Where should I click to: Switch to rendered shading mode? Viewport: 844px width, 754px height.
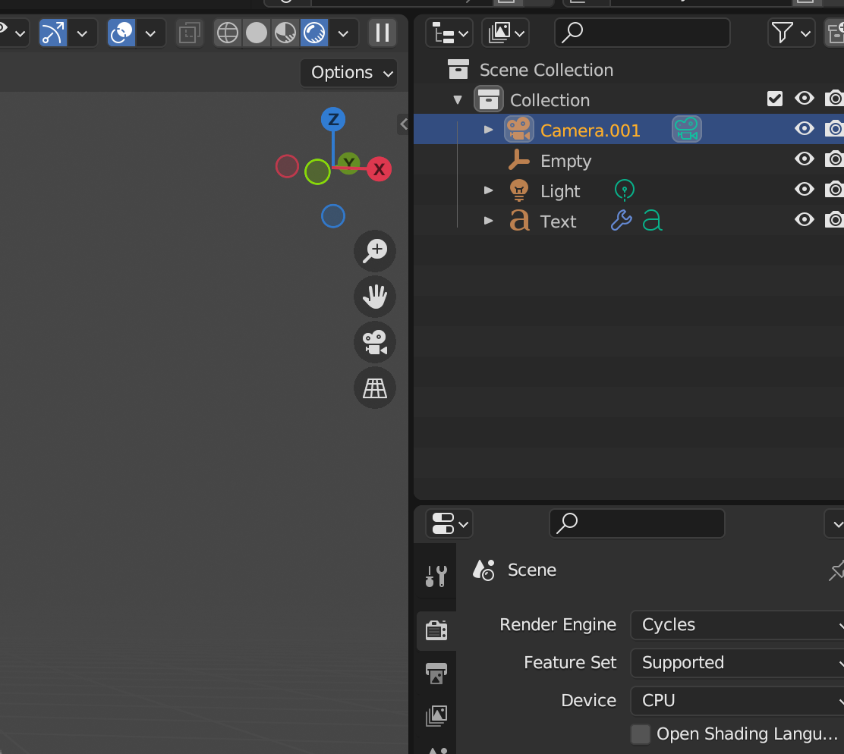(314, 33)
